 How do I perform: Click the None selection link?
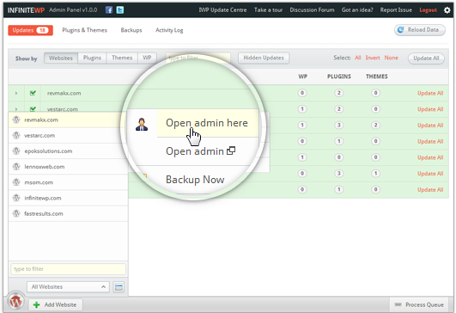point(391,58)
